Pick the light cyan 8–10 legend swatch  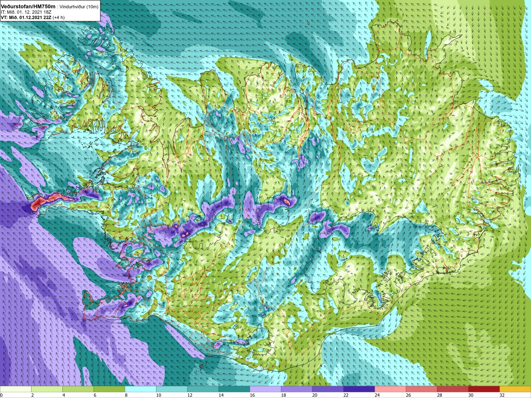[141, 389]
